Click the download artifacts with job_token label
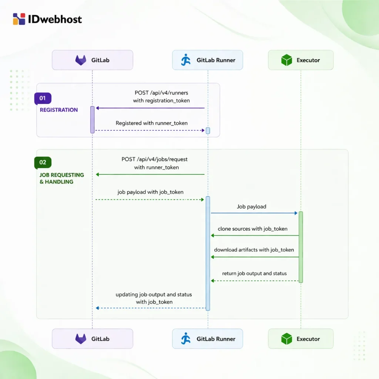Viewport: 379px width, 379px height. [254, 250]
